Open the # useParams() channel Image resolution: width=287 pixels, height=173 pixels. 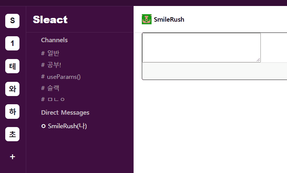tap(61, 77)
